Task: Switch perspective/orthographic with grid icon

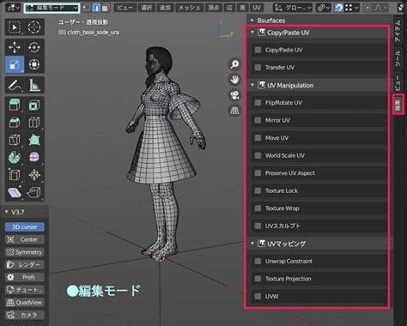Action: point(234,111)
